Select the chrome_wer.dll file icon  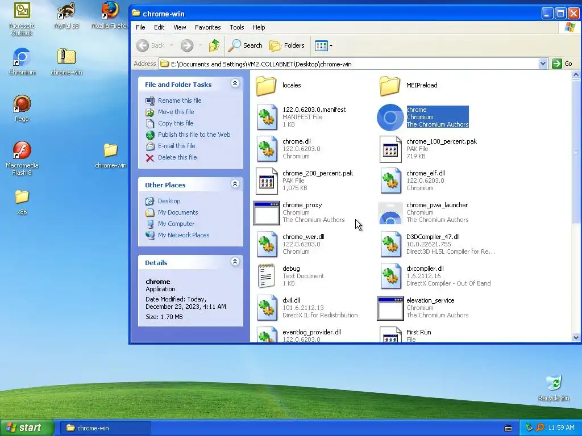[267, 245]
